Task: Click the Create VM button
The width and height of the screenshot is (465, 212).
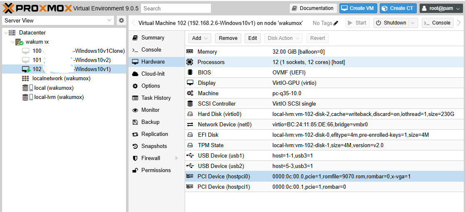Action: [x=358, y=8]
